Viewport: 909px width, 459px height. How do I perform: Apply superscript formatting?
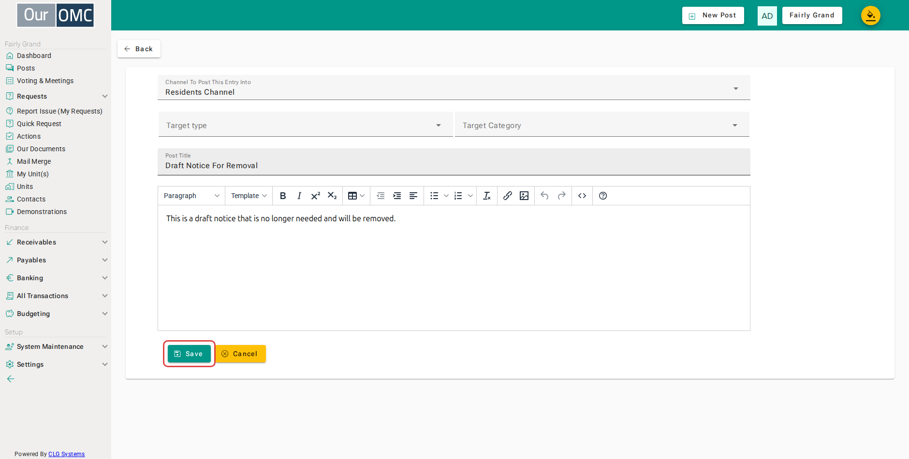click(316, 196)
